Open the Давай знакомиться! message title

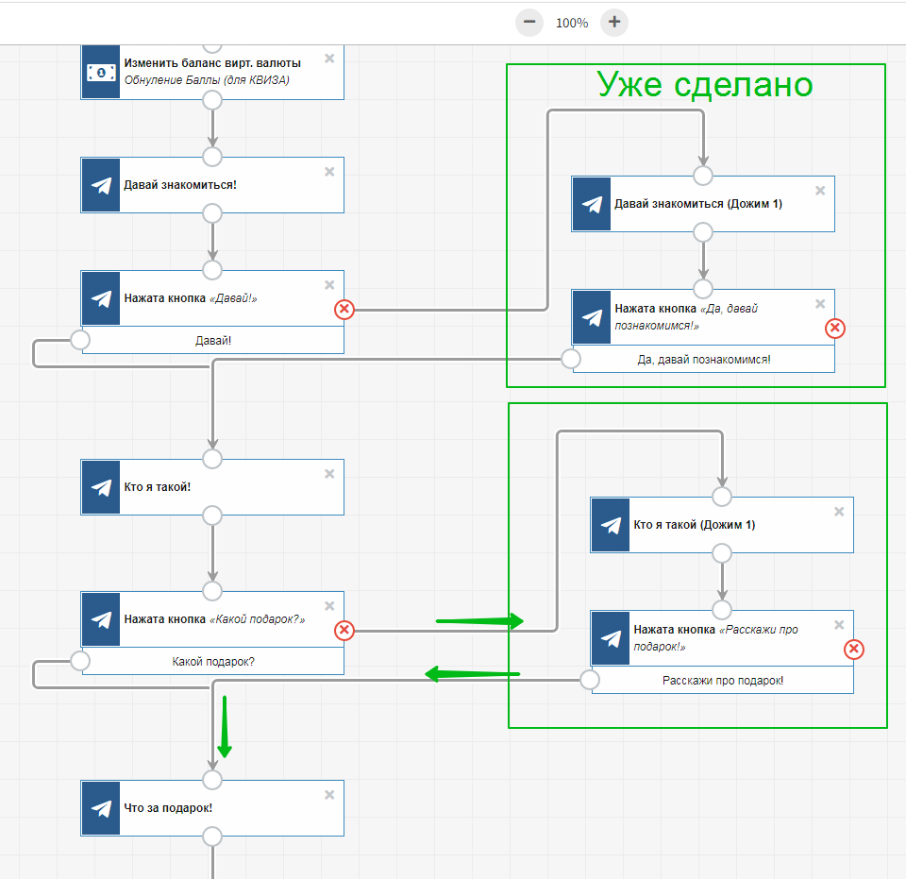tap(180, 185)
